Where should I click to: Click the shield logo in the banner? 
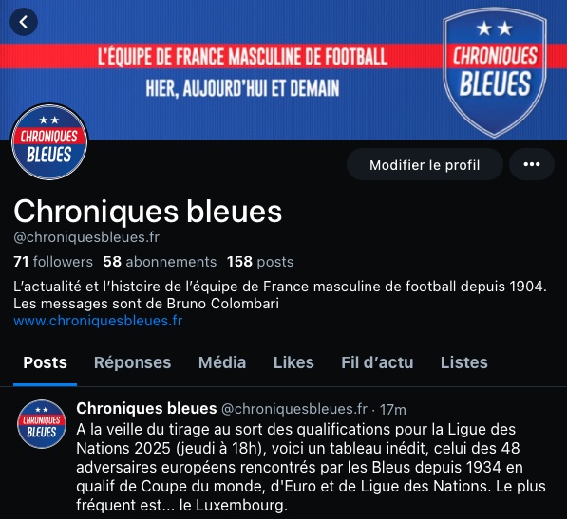495,72
